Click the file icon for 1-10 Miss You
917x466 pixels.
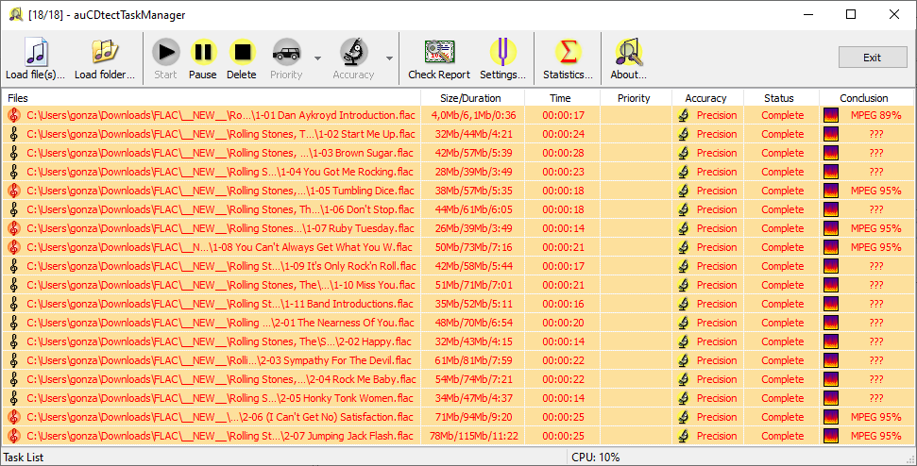pos(14,285)
